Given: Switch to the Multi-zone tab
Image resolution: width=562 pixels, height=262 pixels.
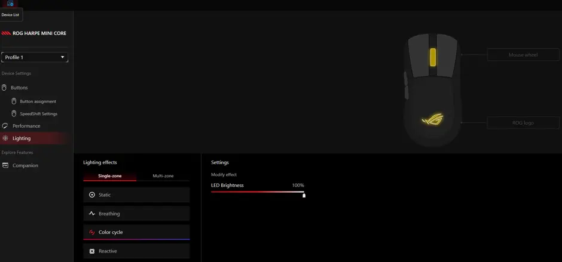Looking at the screenshot, I should (163, 176).
